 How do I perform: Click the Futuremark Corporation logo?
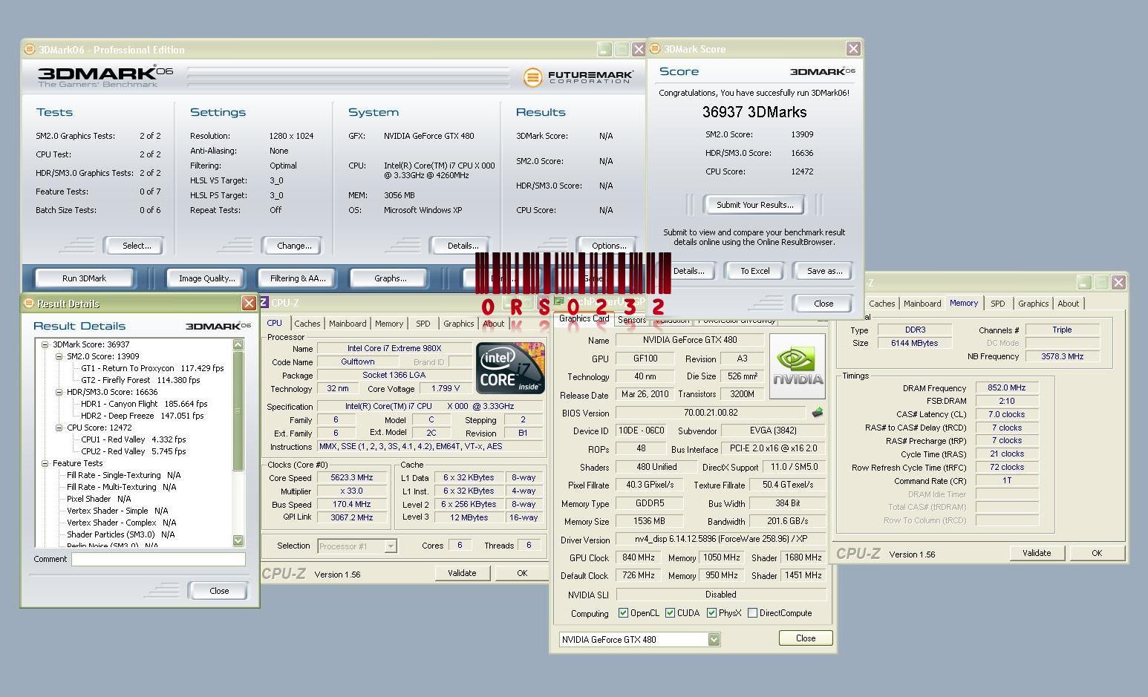tap(578, 76)
